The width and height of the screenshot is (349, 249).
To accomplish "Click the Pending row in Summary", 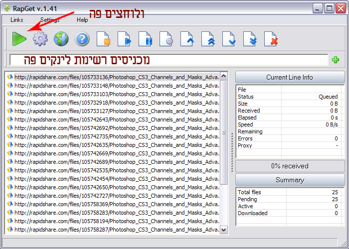I will [289, 199].
